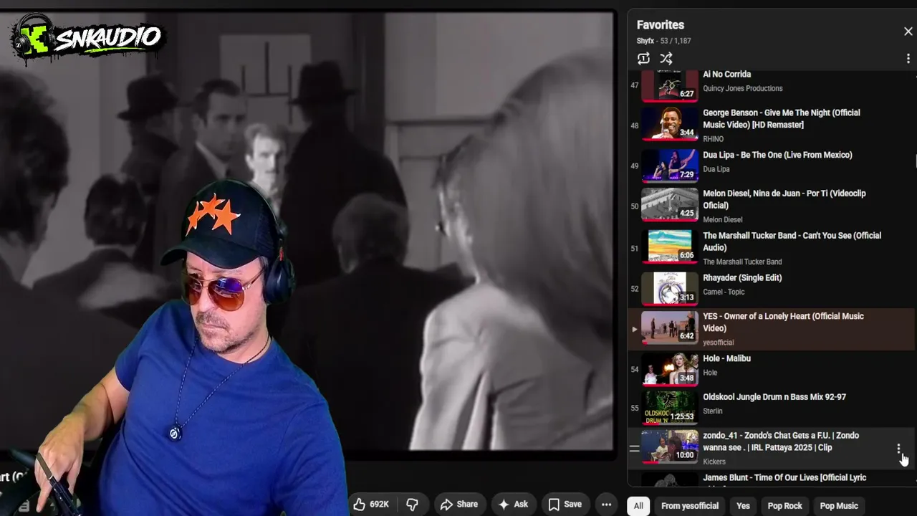Image resolution: width=917 pixels, height=516 pixels.
Task: Close the Favorites playlist panel
Action: pos(908,32)
